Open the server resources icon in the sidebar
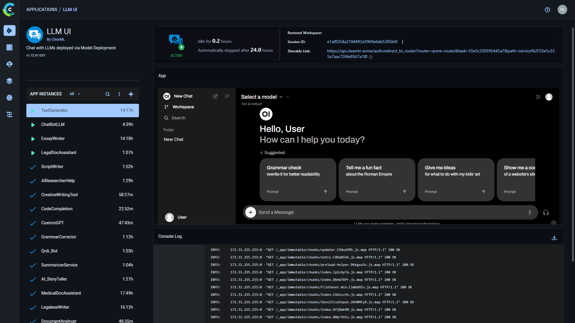 point(10,47)
